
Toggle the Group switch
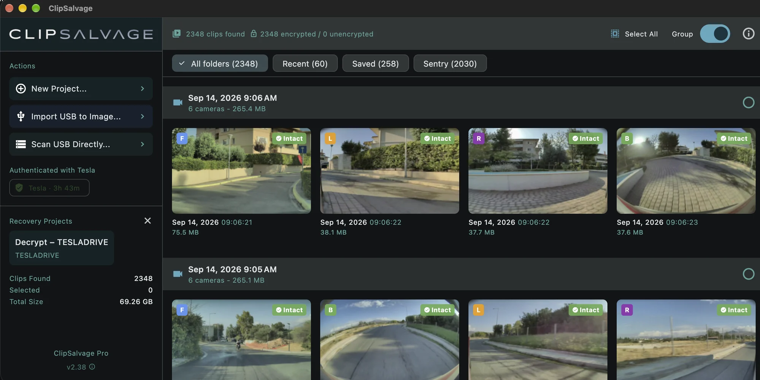coord(715,34)
